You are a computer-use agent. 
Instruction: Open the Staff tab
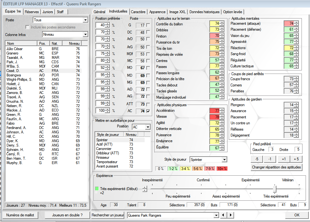pyautogui.click(x=60, y=12)
